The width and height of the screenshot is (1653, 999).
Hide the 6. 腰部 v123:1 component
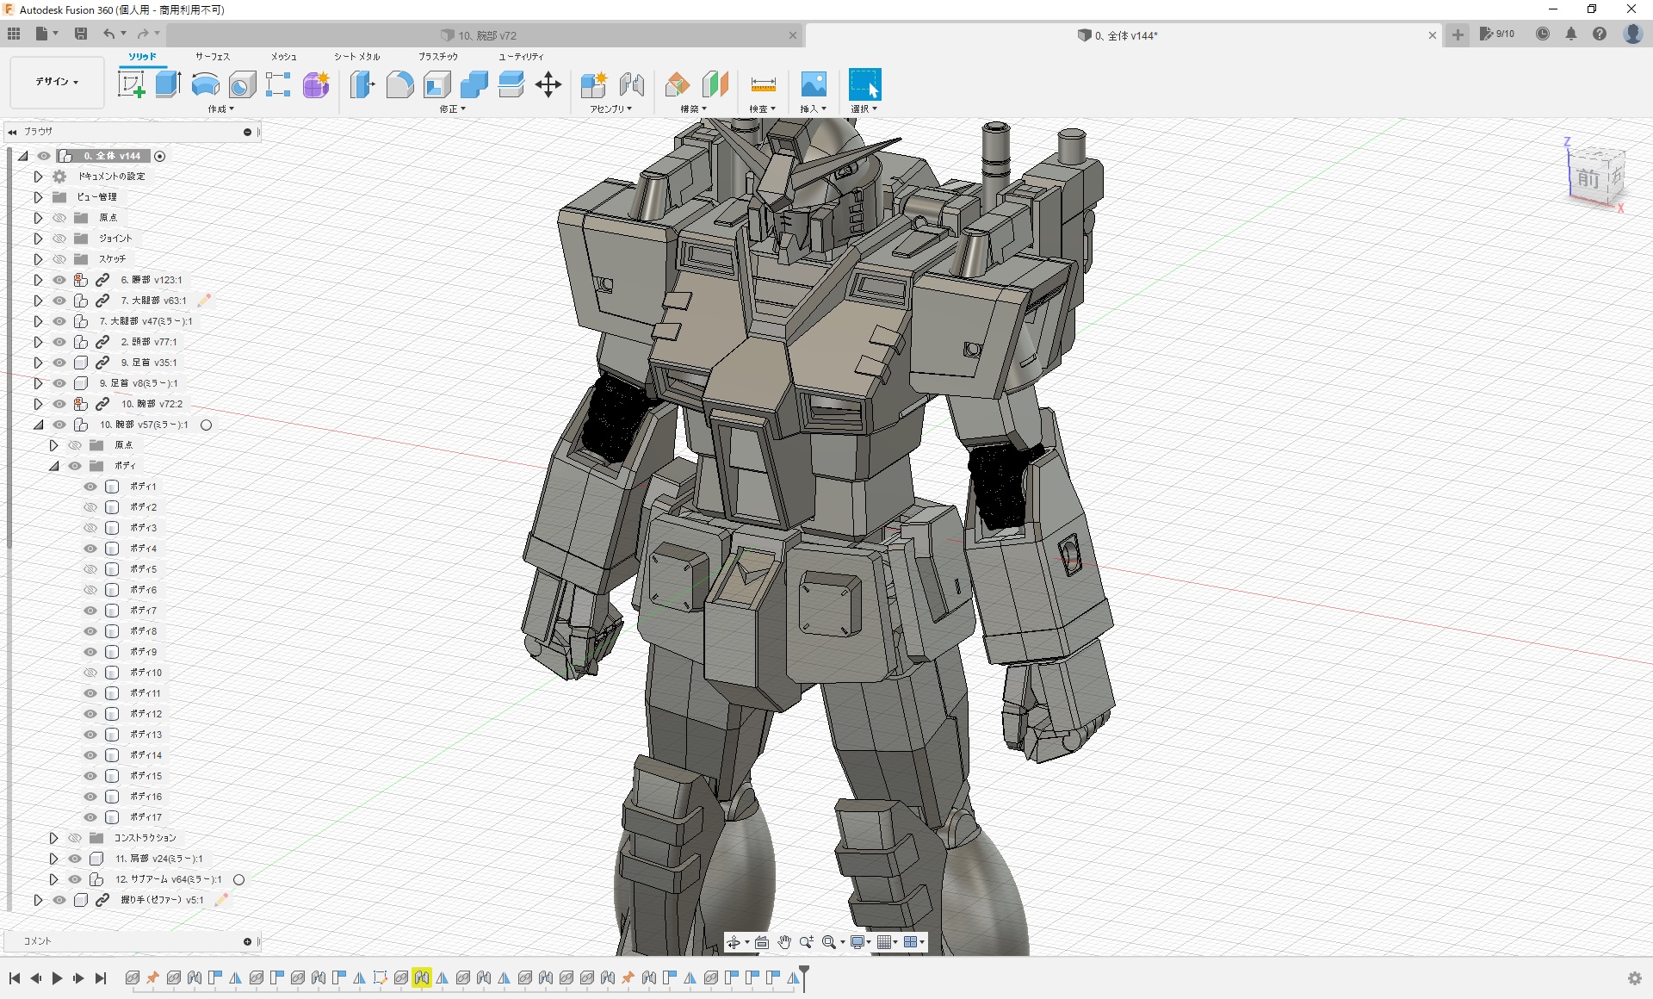pos(59,280)
